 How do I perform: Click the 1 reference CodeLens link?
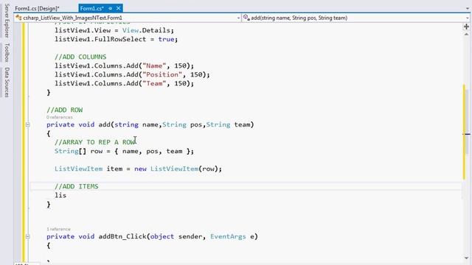59,229
